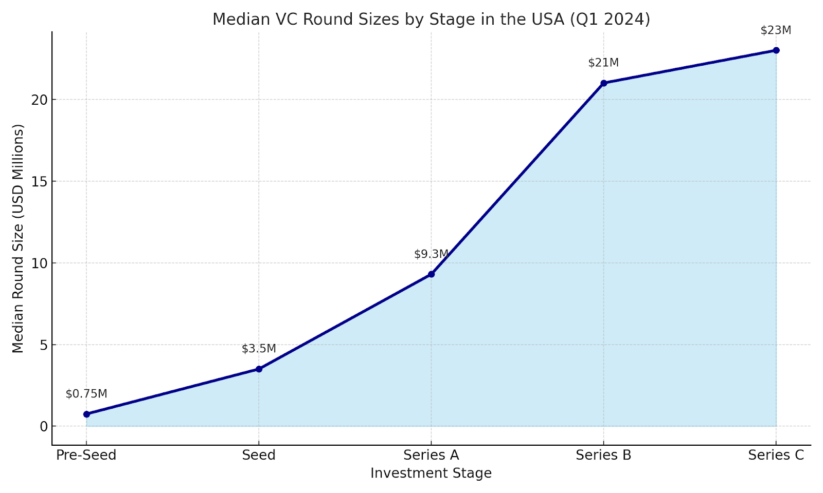Click the Investment Stage axis label
Viewport: 823px width, 493px height.
pos(431,473)
